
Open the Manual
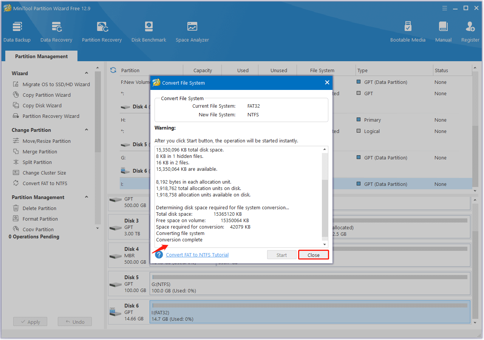coord(443,32)
